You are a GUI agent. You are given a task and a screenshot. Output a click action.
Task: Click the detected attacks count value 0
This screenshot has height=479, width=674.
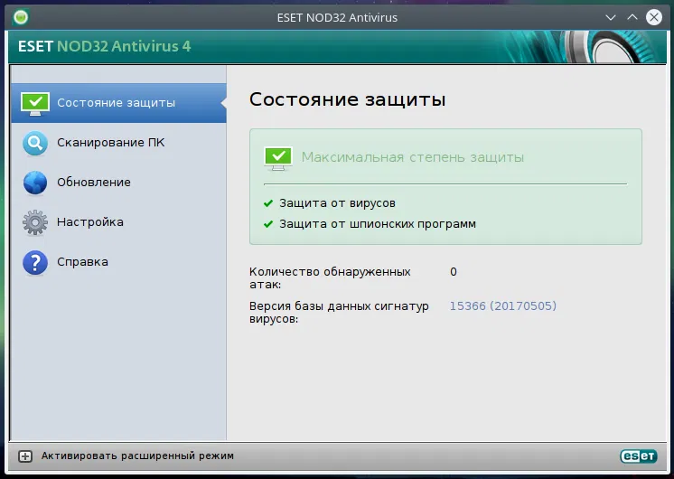pyautogui.click(x=454, y=272)
